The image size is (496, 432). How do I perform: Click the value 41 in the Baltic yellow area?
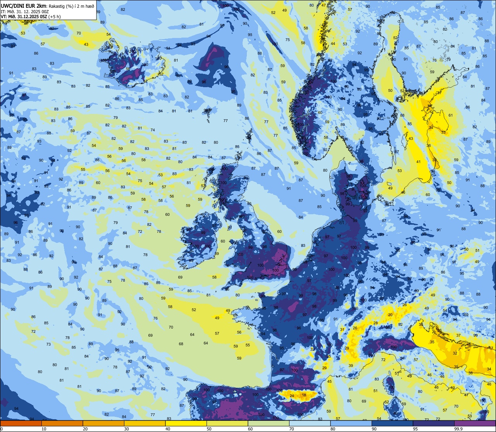coord(418,162)
